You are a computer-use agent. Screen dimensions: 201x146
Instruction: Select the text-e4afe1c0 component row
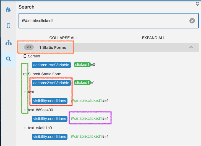pyautogui.click(x=40, y=128)
